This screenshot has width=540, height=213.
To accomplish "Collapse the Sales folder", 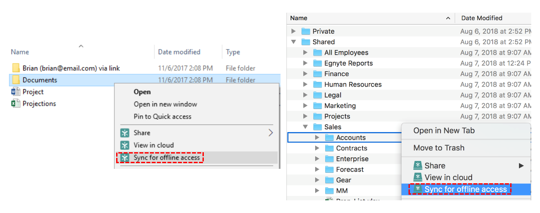I will (x=306, y=127).
